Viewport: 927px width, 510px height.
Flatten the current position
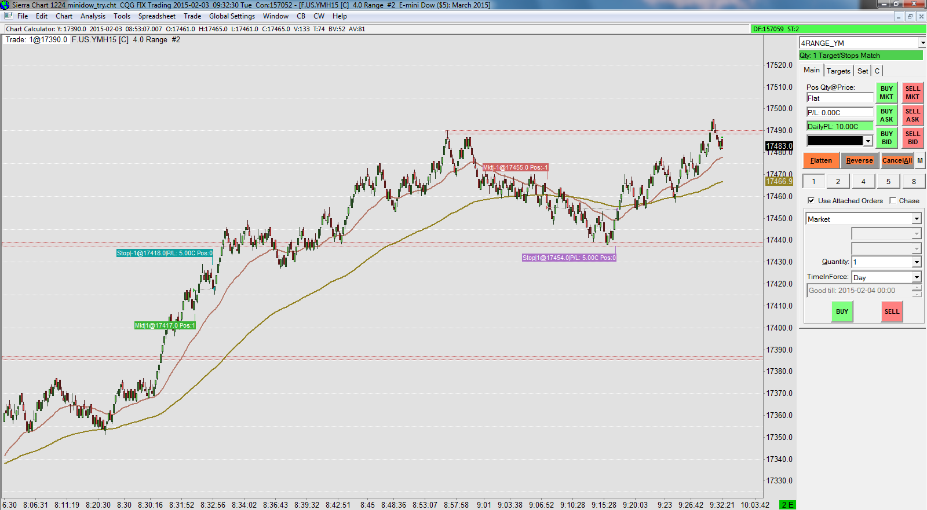[821, 160]
